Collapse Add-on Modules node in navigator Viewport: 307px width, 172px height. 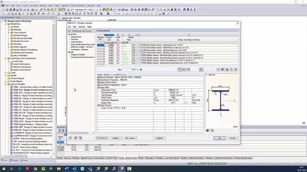click(6, 84)
